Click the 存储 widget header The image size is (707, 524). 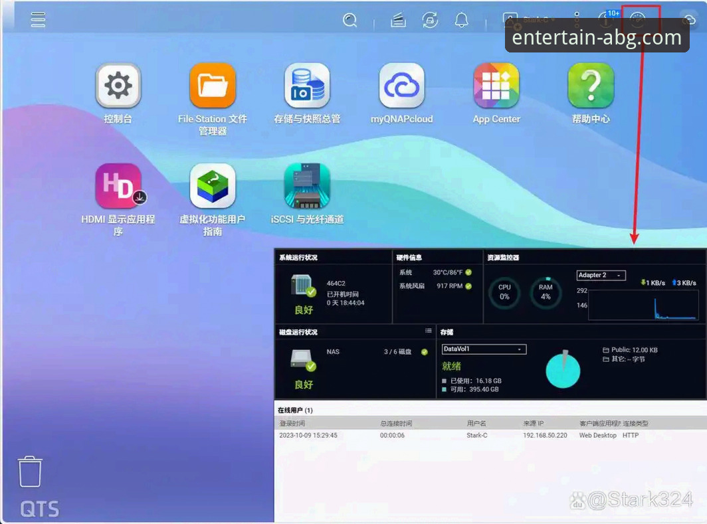tap(447, 332)
